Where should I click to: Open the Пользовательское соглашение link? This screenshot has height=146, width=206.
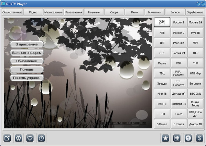point(122,123)
